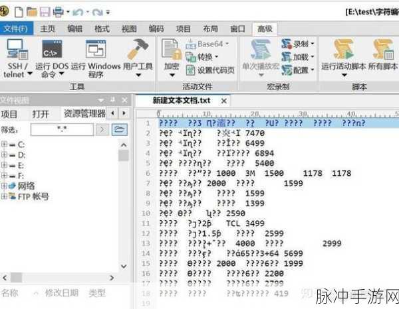
Task: Click the 加密 encryption icon
Action: coord(172,50)
